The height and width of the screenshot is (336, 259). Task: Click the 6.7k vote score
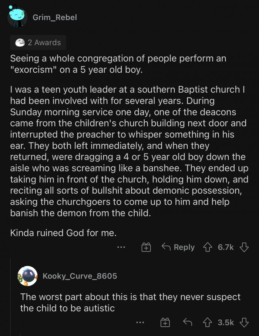(226, 247)
